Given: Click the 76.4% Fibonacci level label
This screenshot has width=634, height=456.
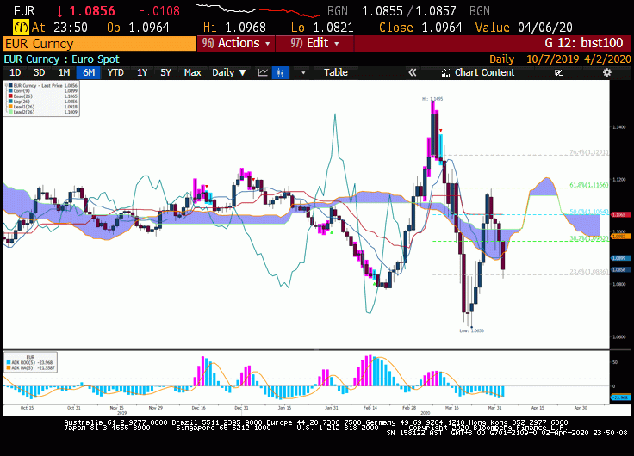Looking at the screenshot, I should 589,152.
